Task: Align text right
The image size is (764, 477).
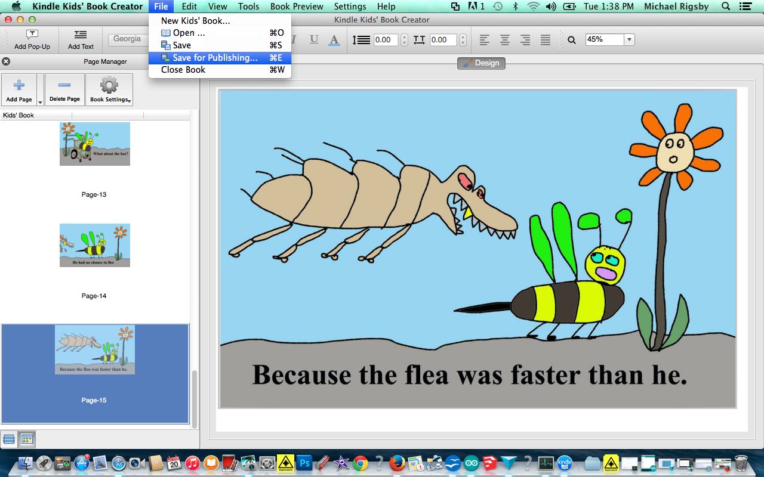Action: (x=525, y=40)
